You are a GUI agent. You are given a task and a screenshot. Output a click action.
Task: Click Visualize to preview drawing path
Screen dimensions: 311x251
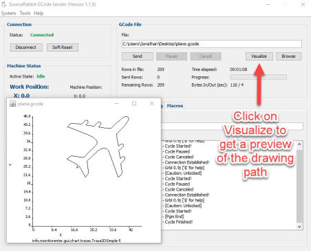tap(259, 56)
